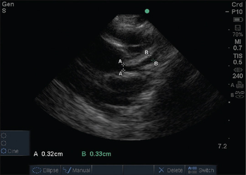This screenshot has height=175, width=246.
Task: Click the green probe orientation marker dot
Action: (147, 11)
